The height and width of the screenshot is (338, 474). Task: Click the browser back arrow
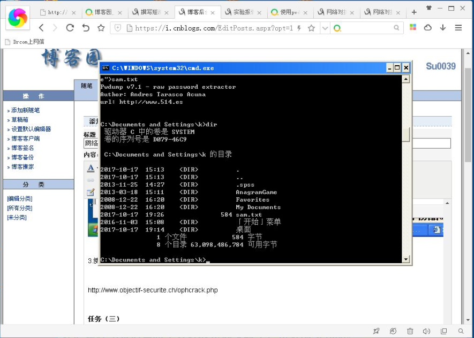41,28
